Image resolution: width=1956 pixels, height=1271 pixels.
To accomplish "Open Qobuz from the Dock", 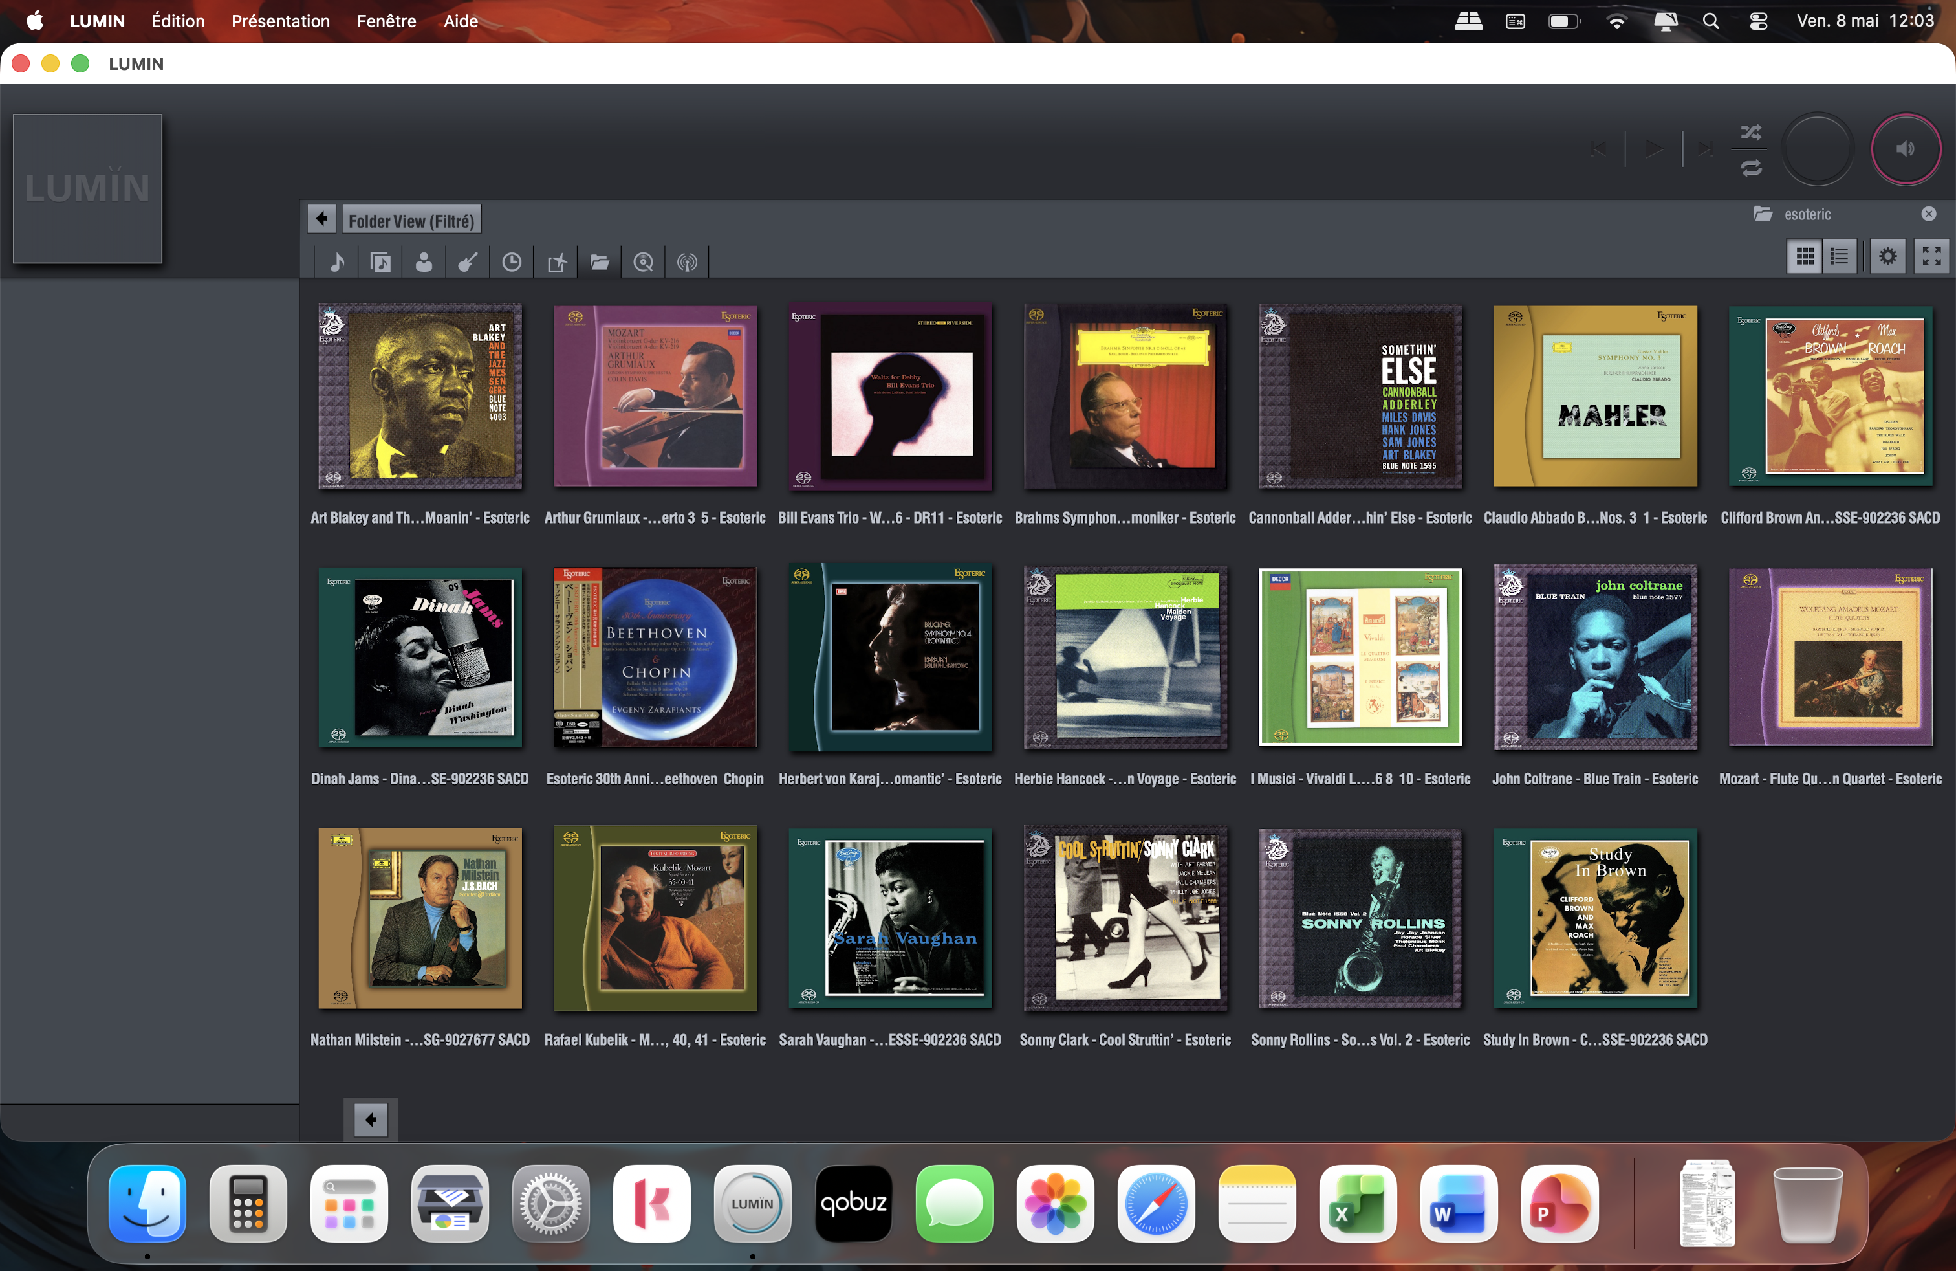I will click(853, 1203).
